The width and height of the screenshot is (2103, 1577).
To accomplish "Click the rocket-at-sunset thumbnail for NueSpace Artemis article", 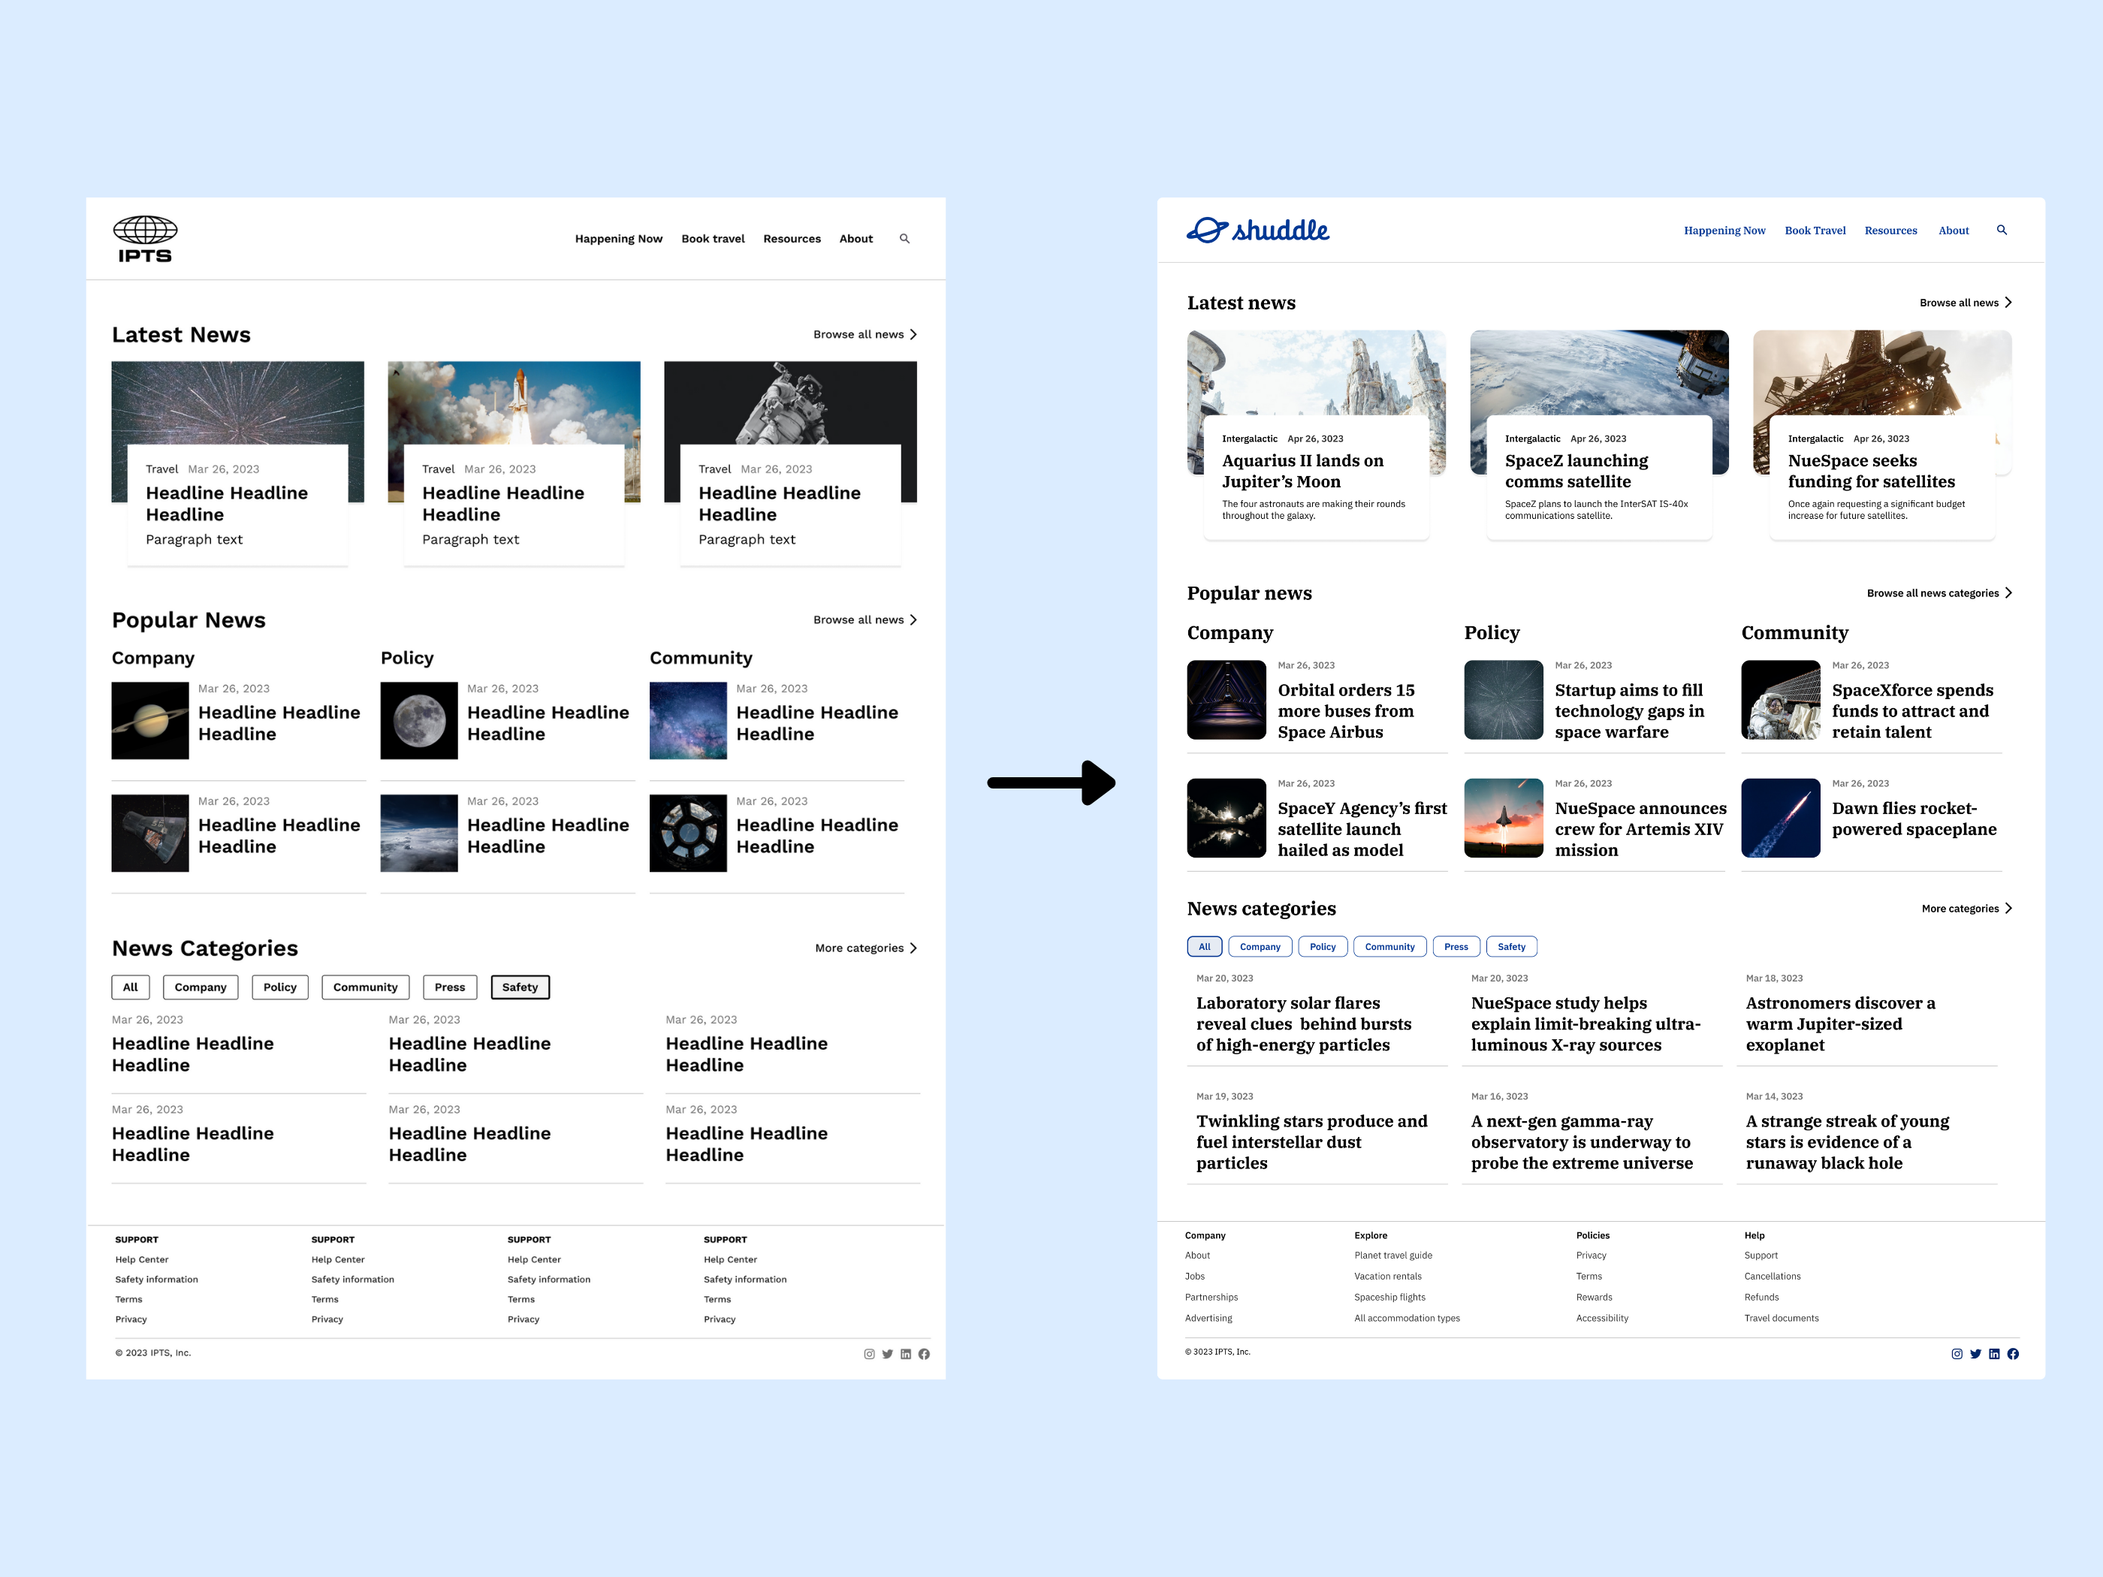I will click(x=1503, y=818).
